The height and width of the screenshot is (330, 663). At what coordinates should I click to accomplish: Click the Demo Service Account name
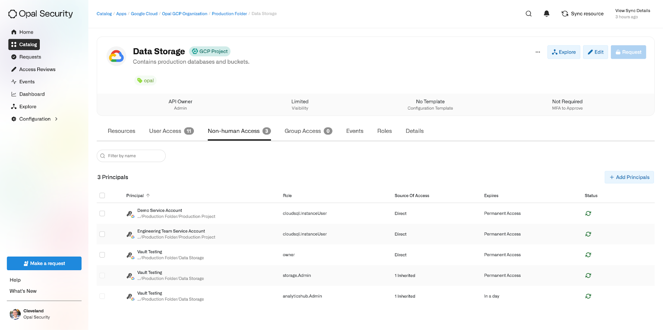(160, 210)
